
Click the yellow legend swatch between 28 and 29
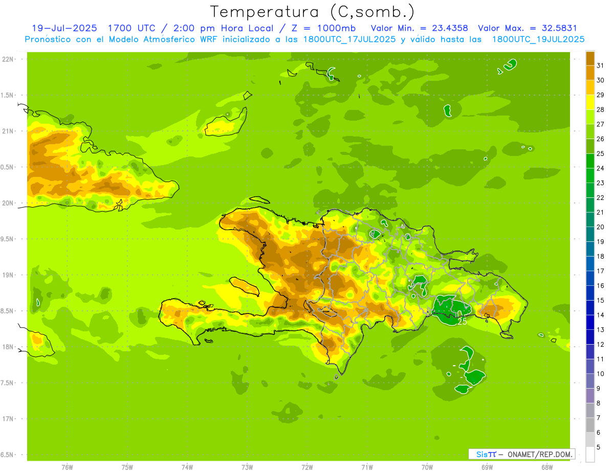point(590,102)
